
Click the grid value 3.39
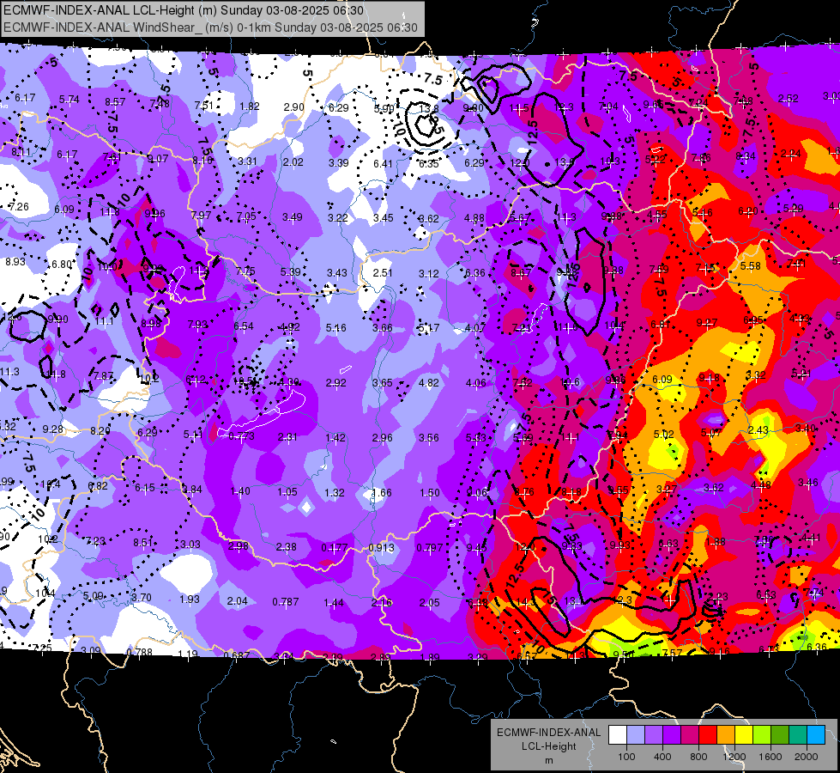[x=339, y=162]
